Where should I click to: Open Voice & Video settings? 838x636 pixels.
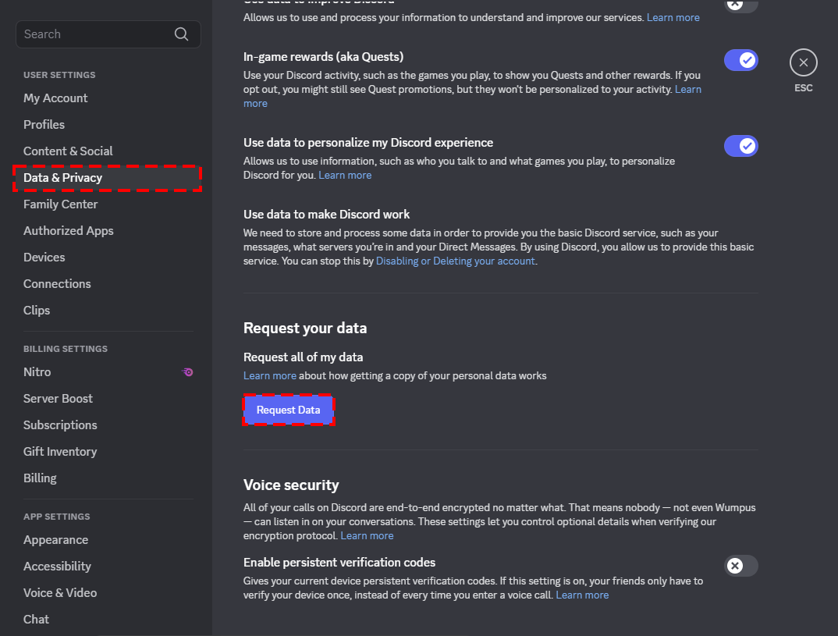(60, 592)
